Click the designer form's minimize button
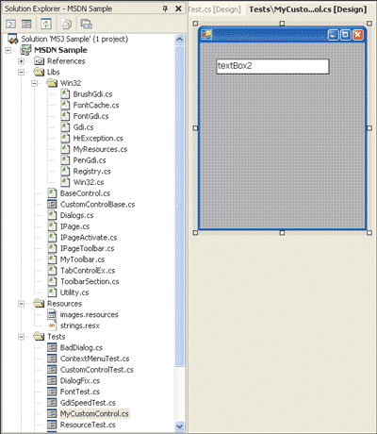 (334, 35)
